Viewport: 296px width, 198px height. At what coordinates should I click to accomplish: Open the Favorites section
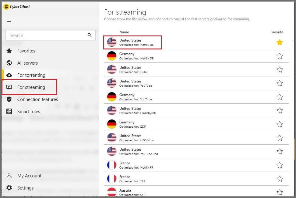click(x=26, y=51)
